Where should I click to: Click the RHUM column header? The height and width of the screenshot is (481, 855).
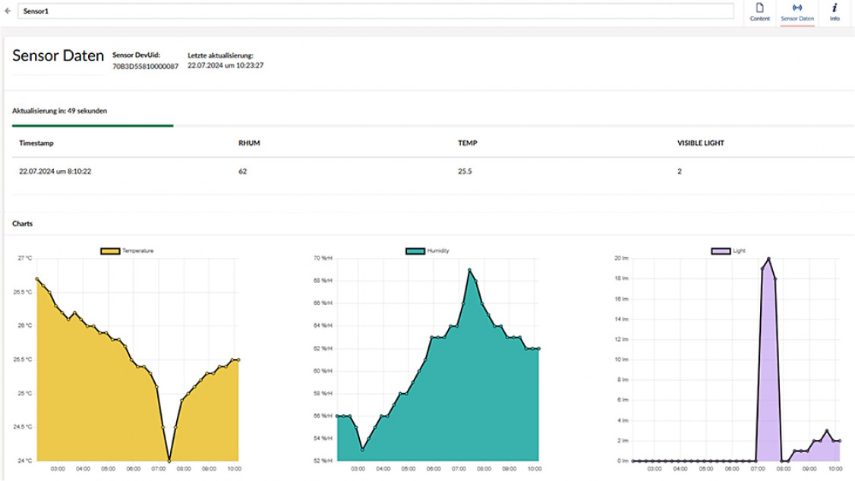pyautogui.click(x=249, y=143)
